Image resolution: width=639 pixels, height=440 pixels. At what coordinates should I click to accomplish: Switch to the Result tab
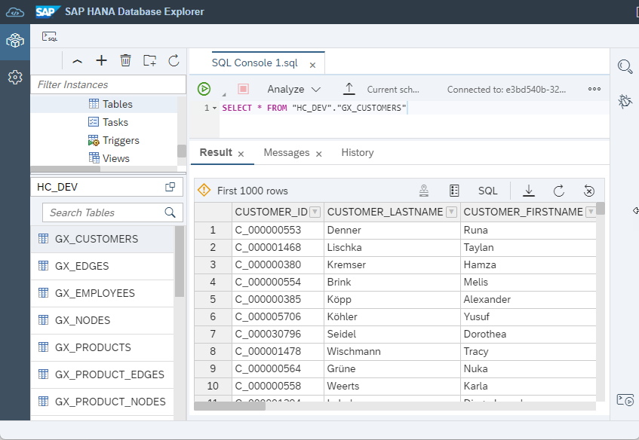coord(216,152)
